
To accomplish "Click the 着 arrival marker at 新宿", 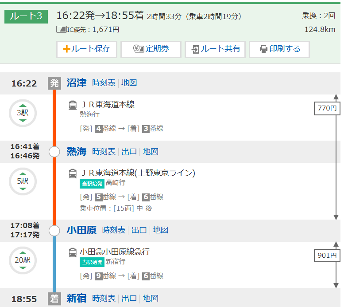I will point(54,299).
